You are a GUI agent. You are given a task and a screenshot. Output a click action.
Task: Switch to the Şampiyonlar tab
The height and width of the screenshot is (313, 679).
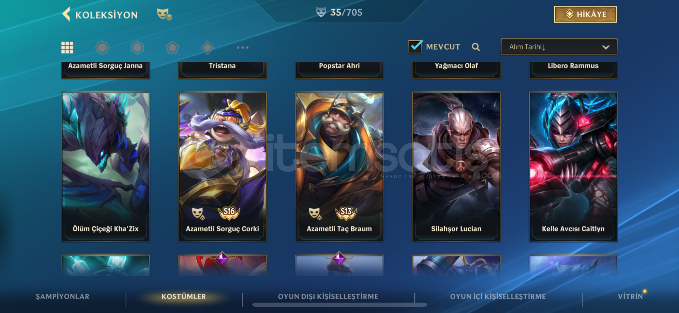pos(63,296)
